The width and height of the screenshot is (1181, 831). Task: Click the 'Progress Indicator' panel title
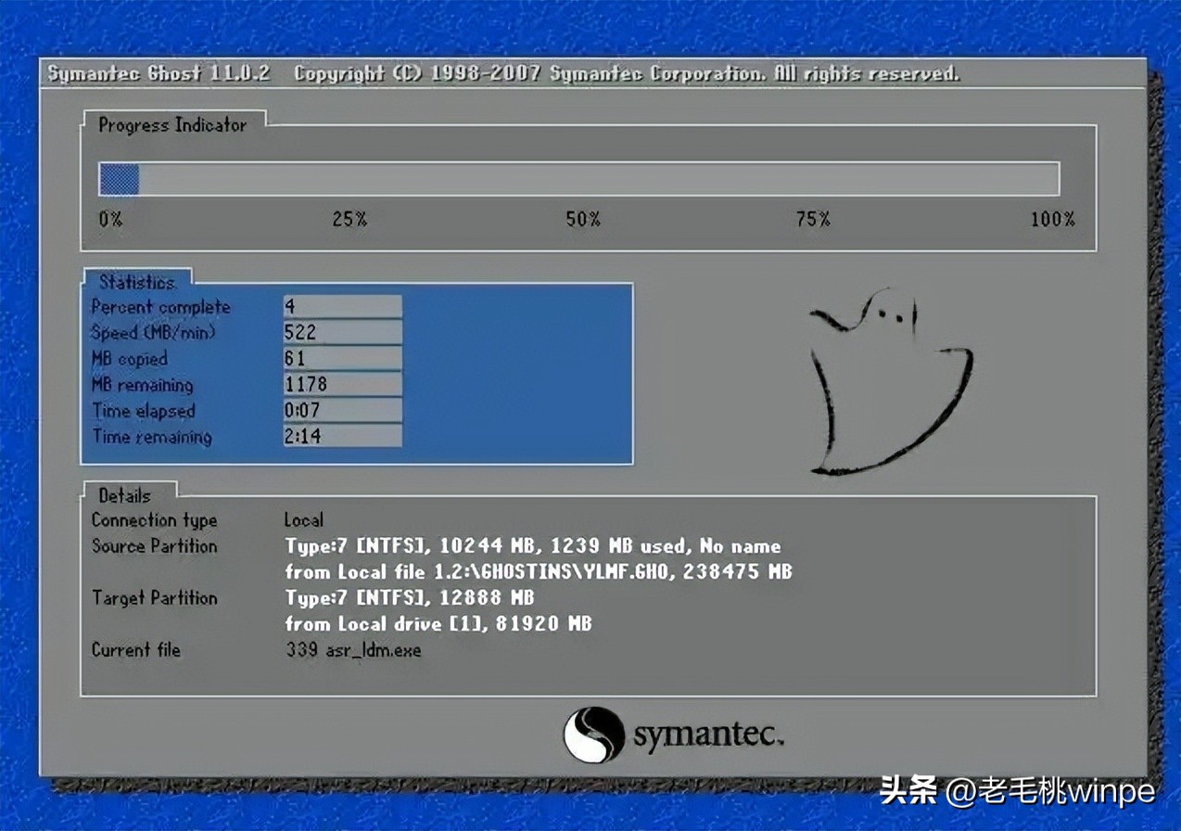[x=172, y=125]
